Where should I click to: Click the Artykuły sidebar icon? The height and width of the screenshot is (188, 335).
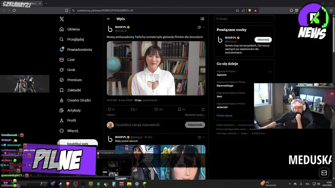[x=62, y=110]
